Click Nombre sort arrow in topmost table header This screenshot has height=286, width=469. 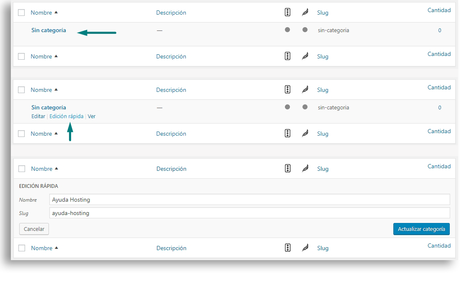(56, 13)
